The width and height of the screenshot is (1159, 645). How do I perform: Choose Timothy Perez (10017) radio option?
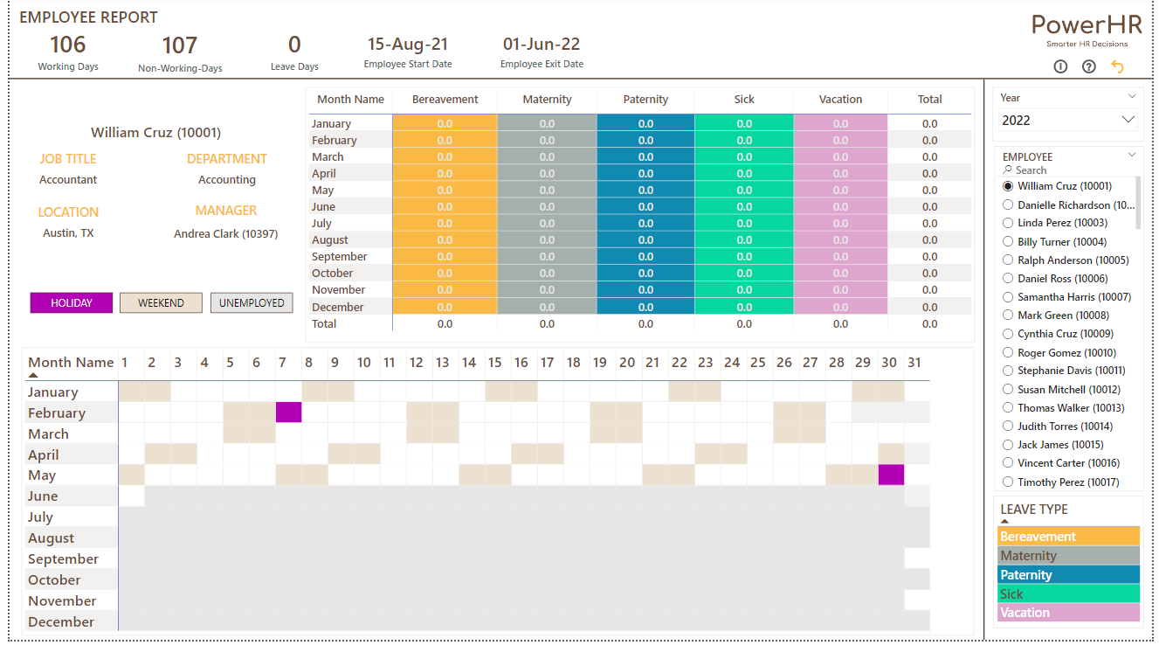point(1008,482)
